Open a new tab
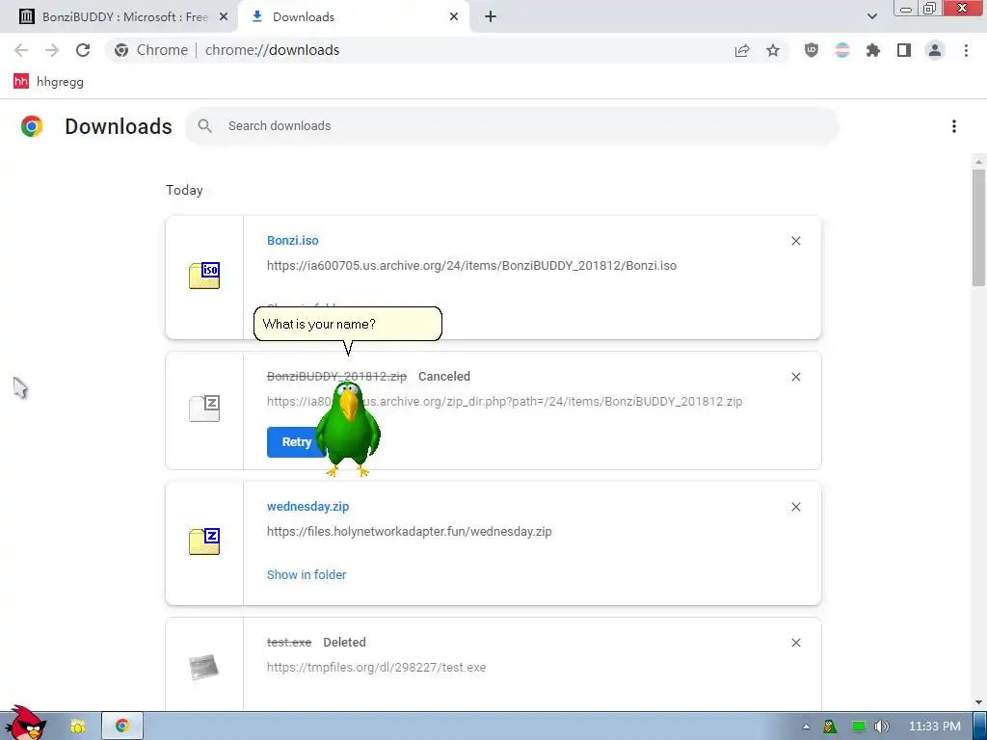The height and width of the screenshot is (740, 987). [x=491, y=17]
